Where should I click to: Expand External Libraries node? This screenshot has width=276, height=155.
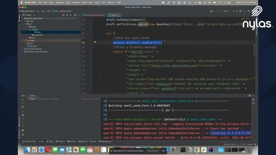tap(22, 49)
